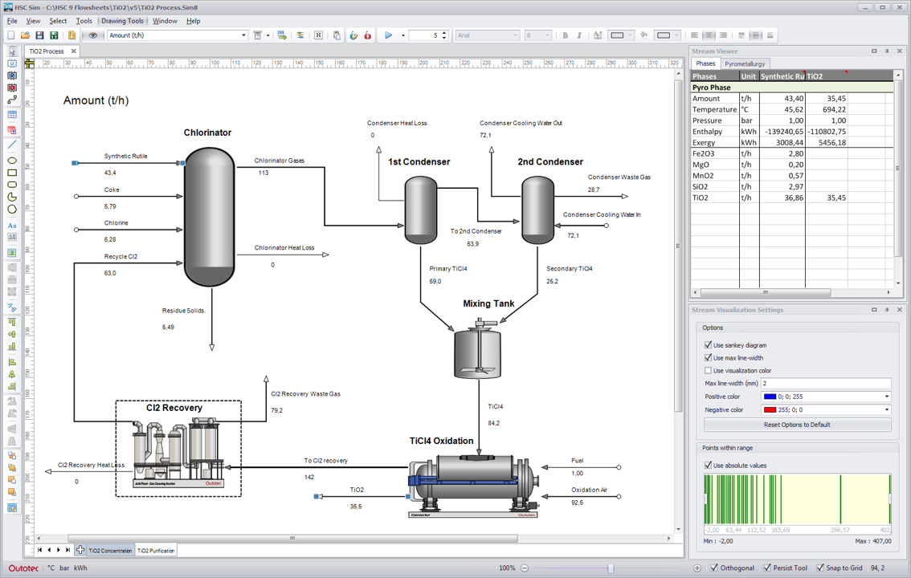The image size is (911, 578).
Task: Open the Help menu
Action: tap(193, 21)
